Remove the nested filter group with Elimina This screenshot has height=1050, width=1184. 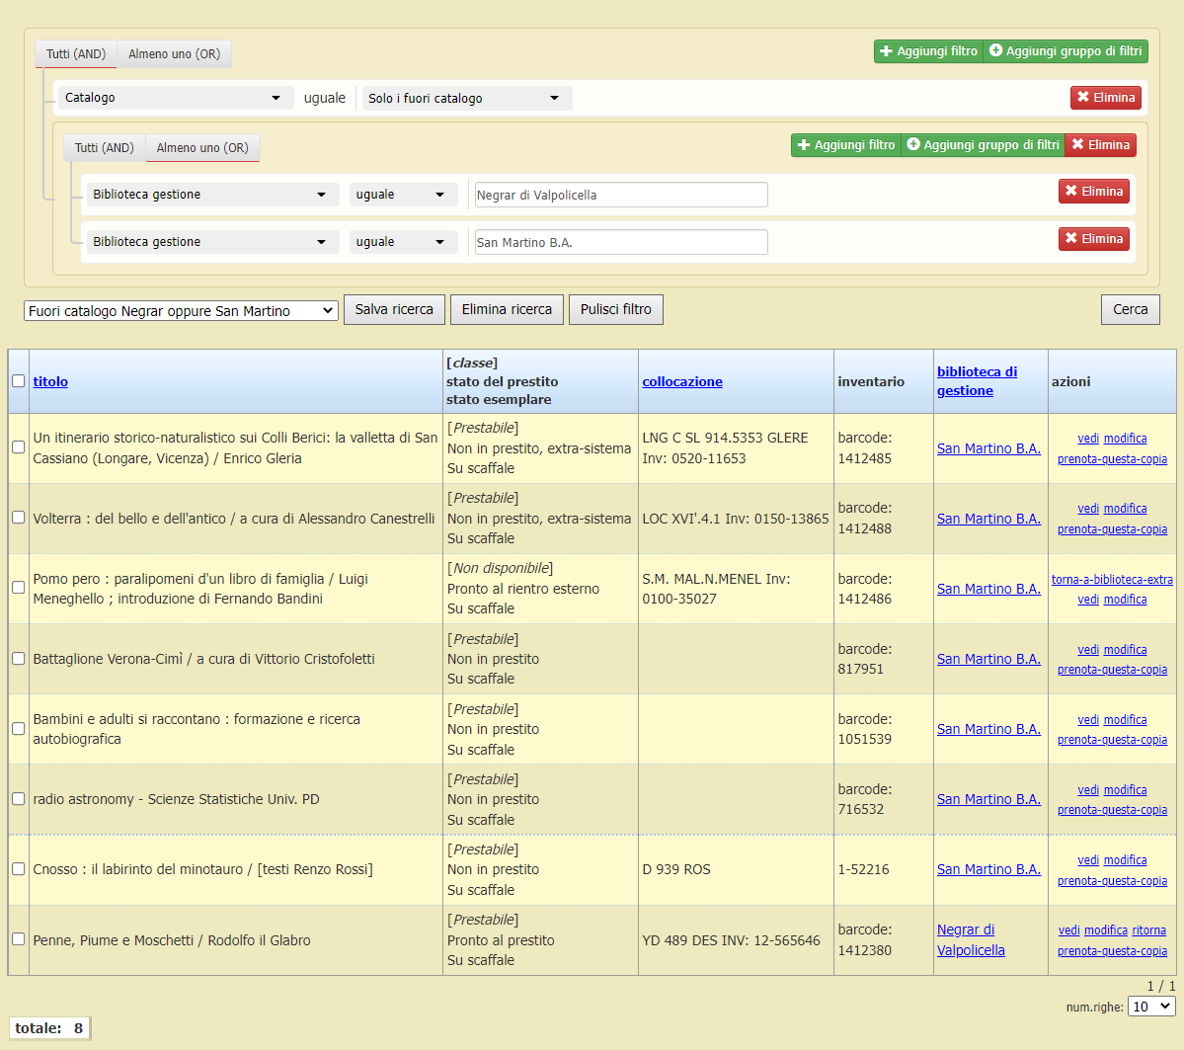point(1100,145)
